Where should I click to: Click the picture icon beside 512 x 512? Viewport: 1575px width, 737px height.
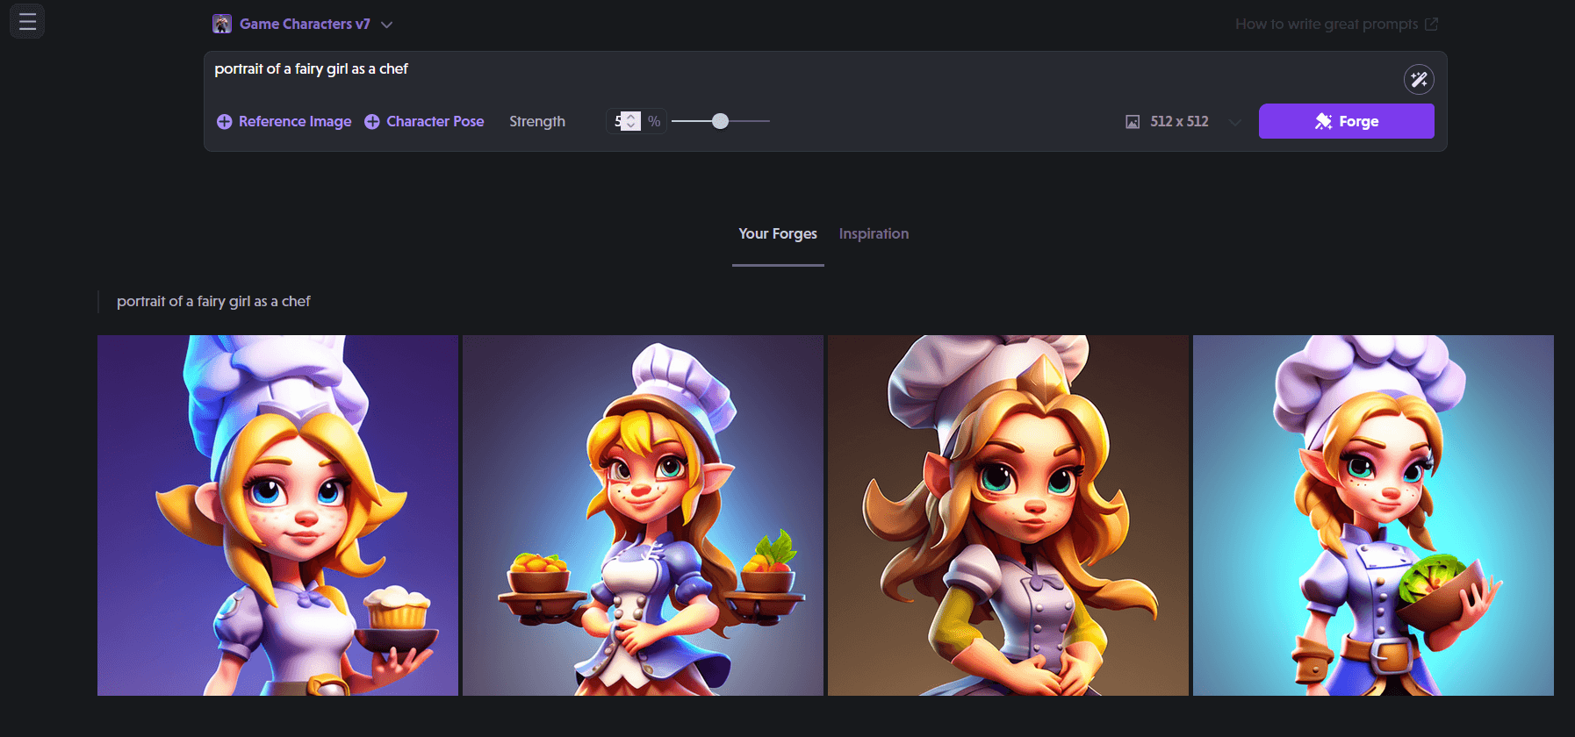(x=1133, y=122)
